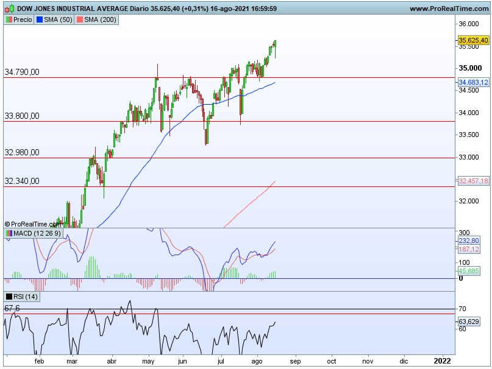The width and height of the screenshot is (492, 369).
Task: Click the 63,629 RSI value tag
Action: [469, 322]
